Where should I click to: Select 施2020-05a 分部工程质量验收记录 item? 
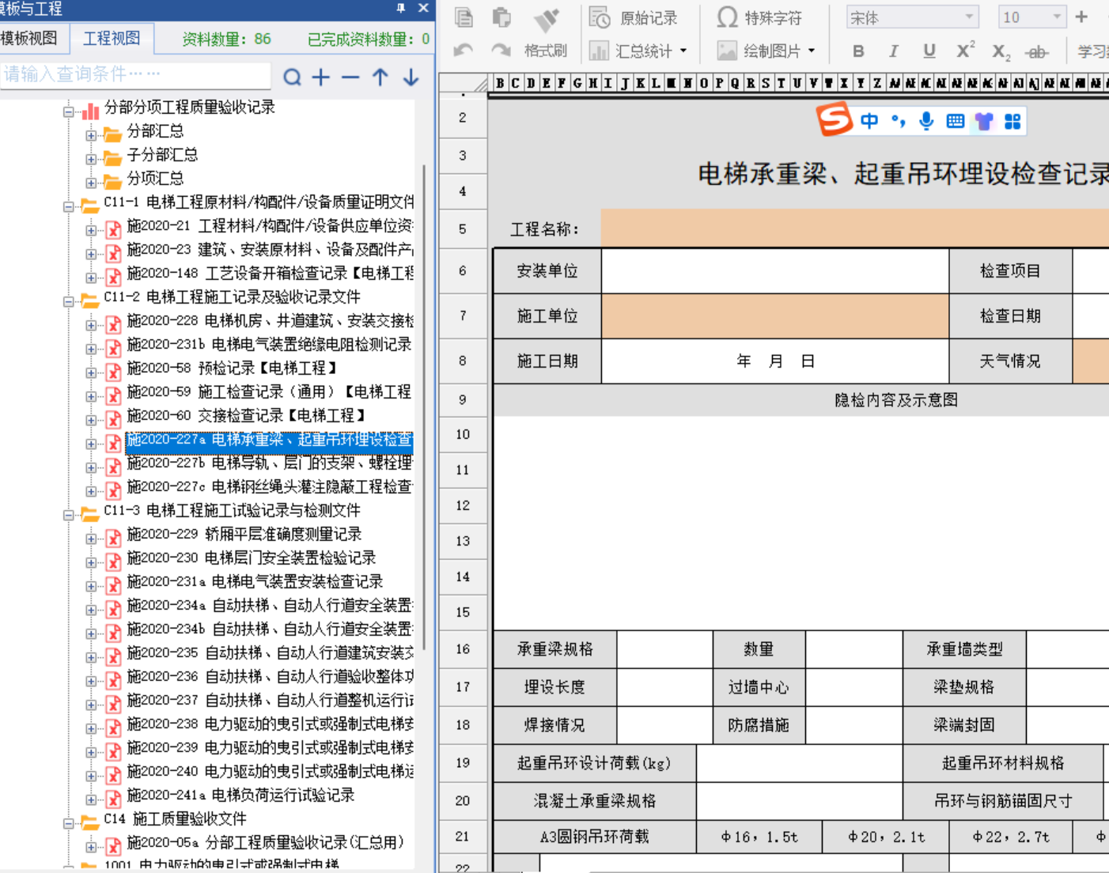(265, 842)
